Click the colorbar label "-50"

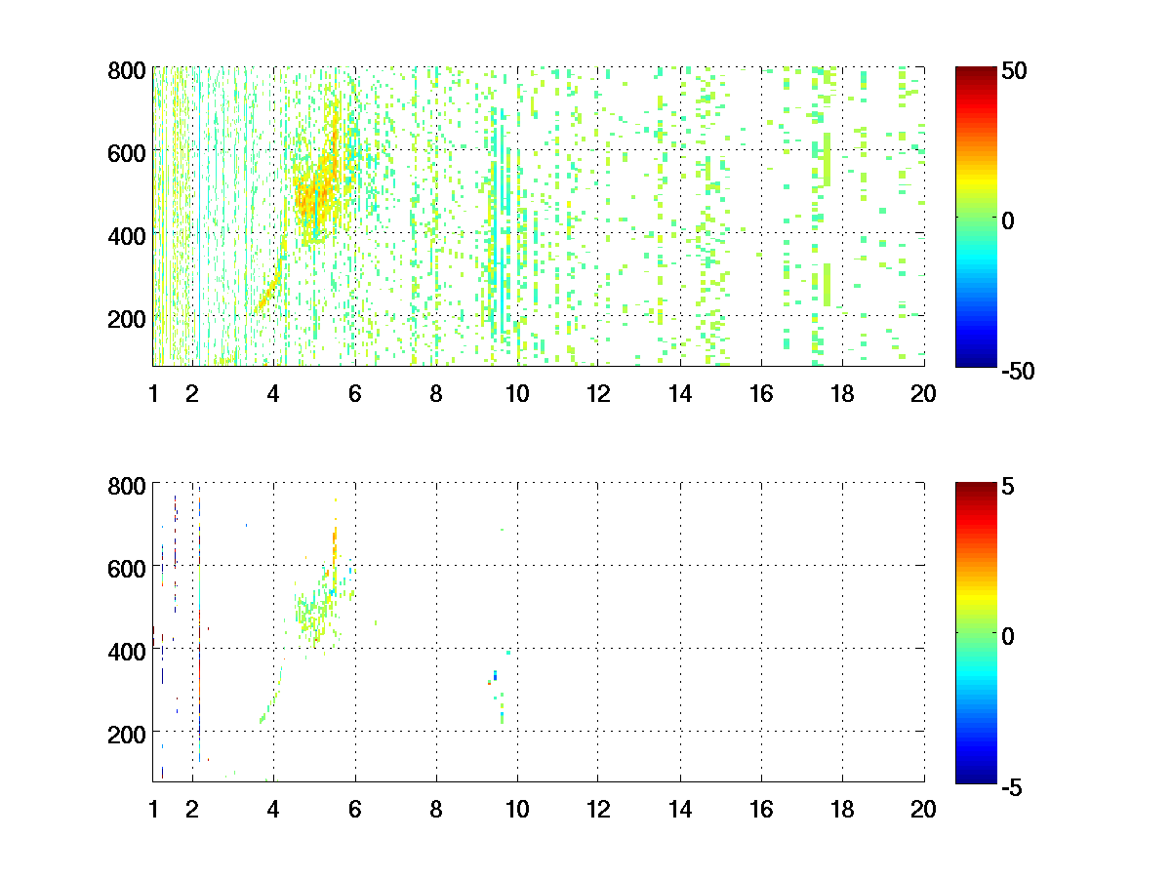(x=1019, y=371)
